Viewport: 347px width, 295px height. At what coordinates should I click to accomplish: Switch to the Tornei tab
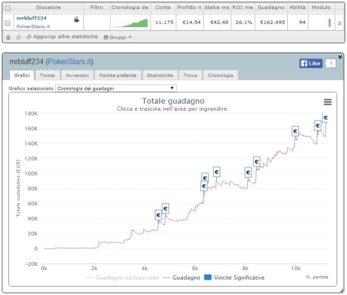[x=47, y=76]
